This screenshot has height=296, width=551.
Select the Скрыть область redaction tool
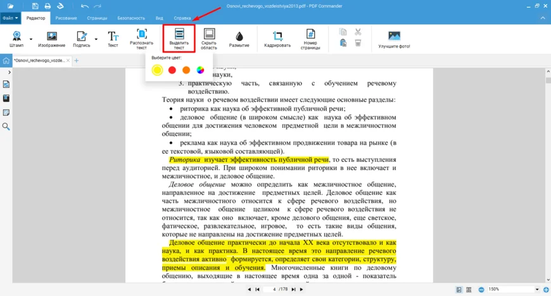209,39
